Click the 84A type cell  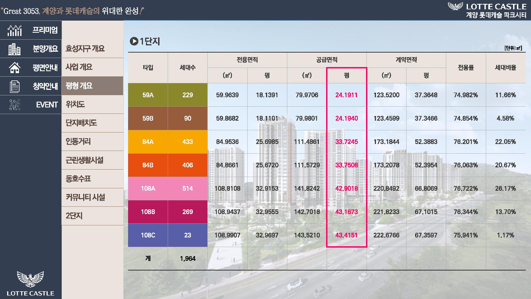(x=148, y=142)
